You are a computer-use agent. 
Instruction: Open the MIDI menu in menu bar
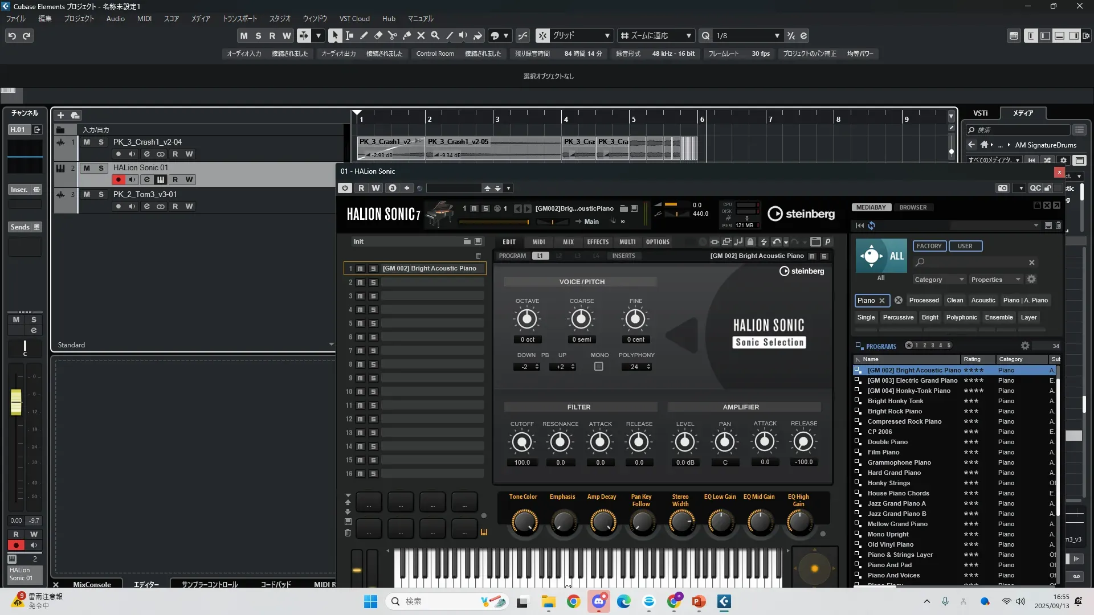pos(144,19)
